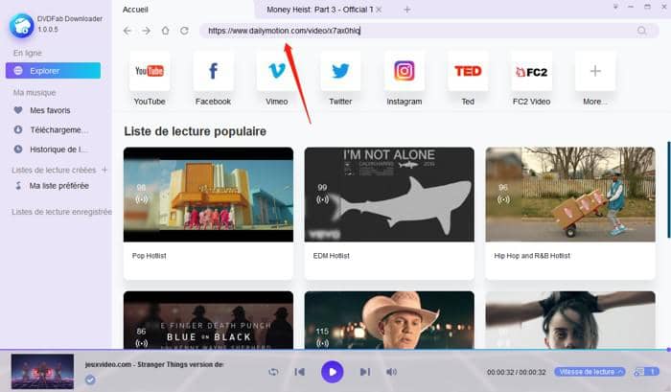The image size is (671, 392).
Task: Add a new playlist with the plus icon
Action: pyautogui.click(x=104, y=170)
